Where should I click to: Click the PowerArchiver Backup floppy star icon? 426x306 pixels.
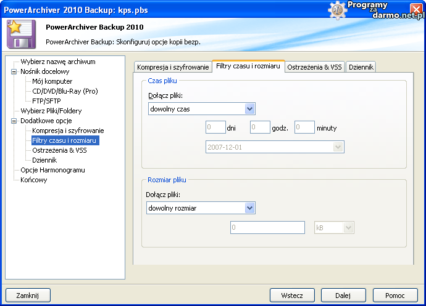(x=22, y=34)
